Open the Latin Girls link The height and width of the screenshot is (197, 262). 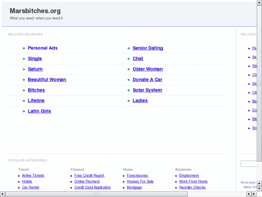(39, 111)
